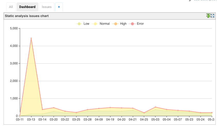Click the Error data point at 04-25
217x127 pixels.
[144, 113]
